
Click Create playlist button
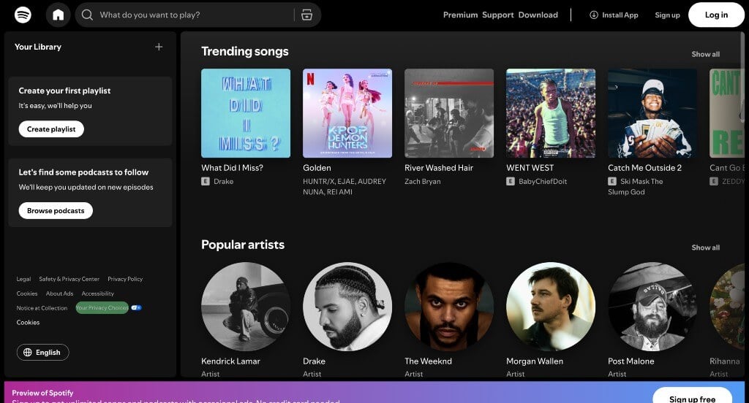[51, 128]
